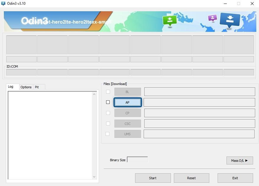Click the Binary Size field
Screen dimensions: 259x186
pyautogui.click(x=137, y=160)
